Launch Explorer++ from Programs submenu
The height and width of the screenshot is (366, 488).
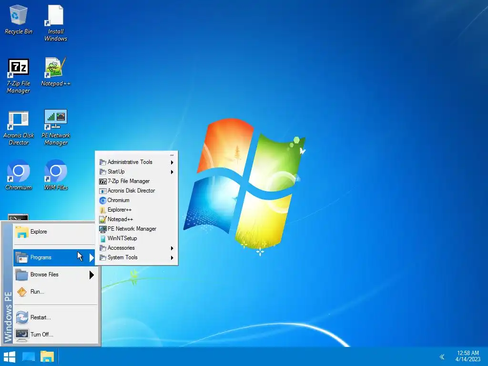point(137,210)
